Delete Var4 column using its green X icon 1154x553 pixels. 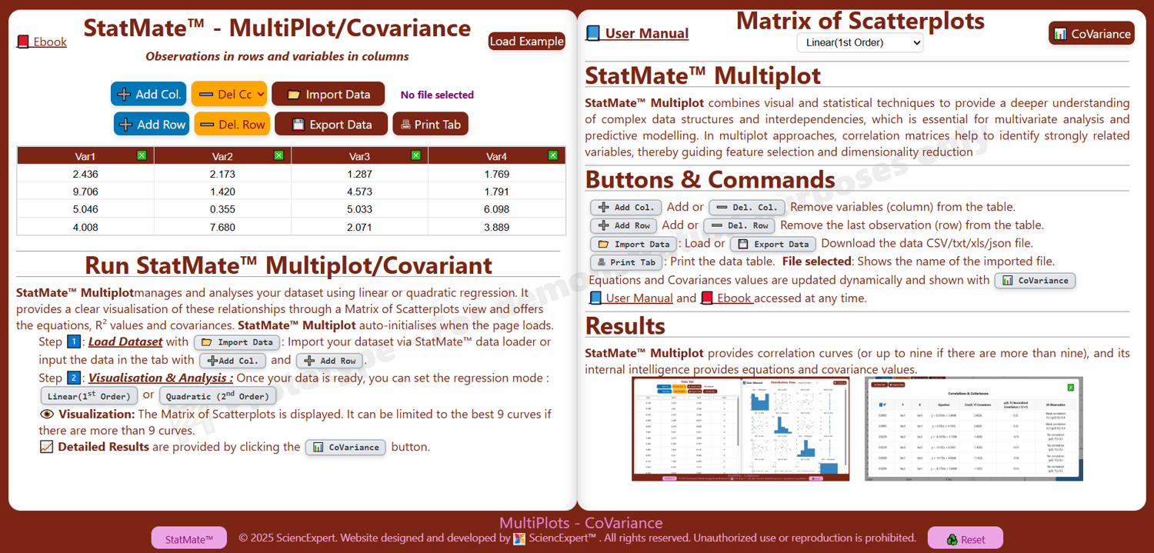point(552,155)
